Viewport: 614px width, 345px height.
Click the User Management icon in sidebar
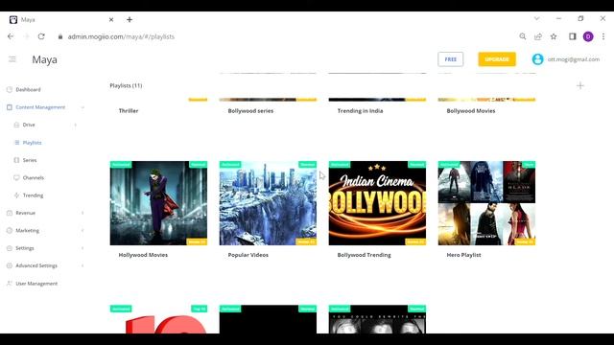point(10,284)
